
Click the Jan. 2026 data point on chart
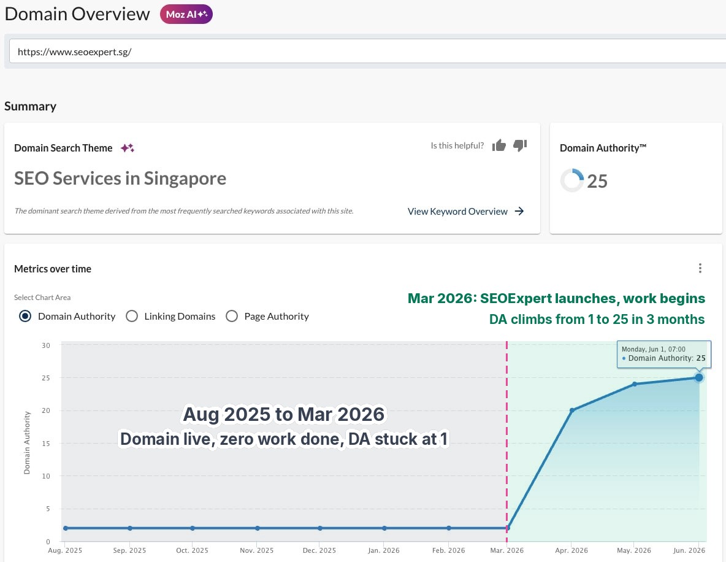[384, 528]
